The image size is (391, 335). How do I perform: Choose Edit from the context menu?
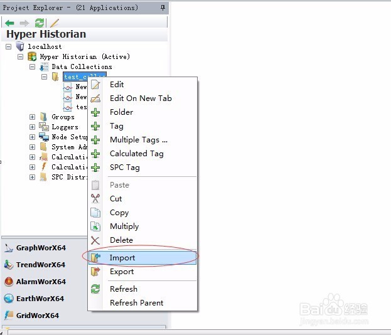[142, 85]
